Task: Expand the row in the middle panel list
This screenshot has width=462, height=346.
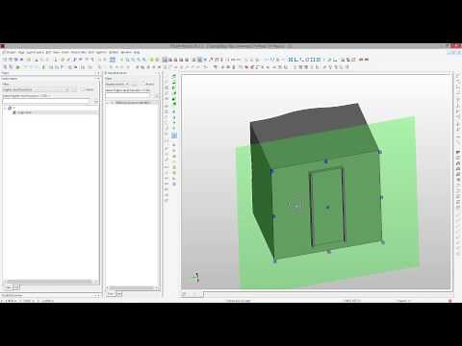Action: click(108, 103)
